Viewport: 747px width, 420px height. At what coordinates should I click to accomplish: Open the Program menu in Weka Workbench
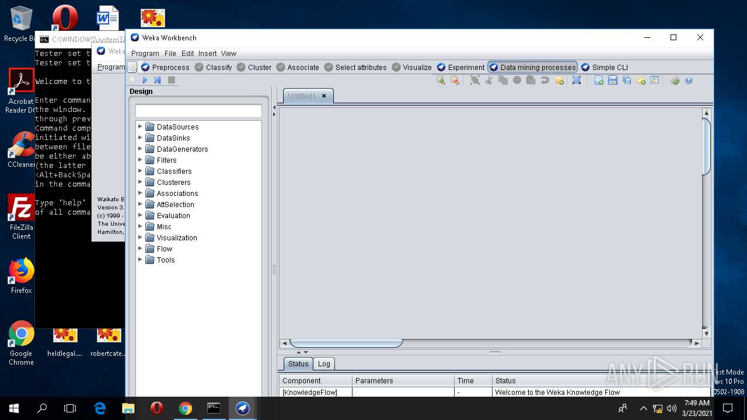tap(145, 53)
